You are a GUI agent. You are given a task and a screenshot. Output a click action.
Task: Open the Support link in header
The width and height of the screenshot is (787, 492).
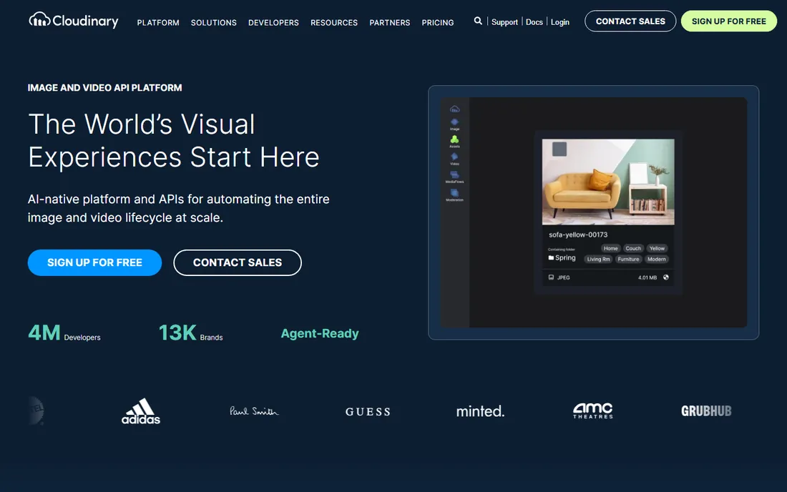pos(504,22)
